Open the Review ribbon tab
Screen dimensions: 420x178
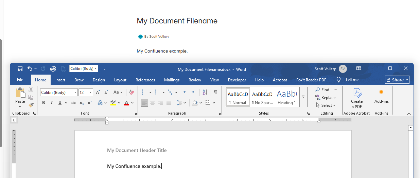point(195,80)
